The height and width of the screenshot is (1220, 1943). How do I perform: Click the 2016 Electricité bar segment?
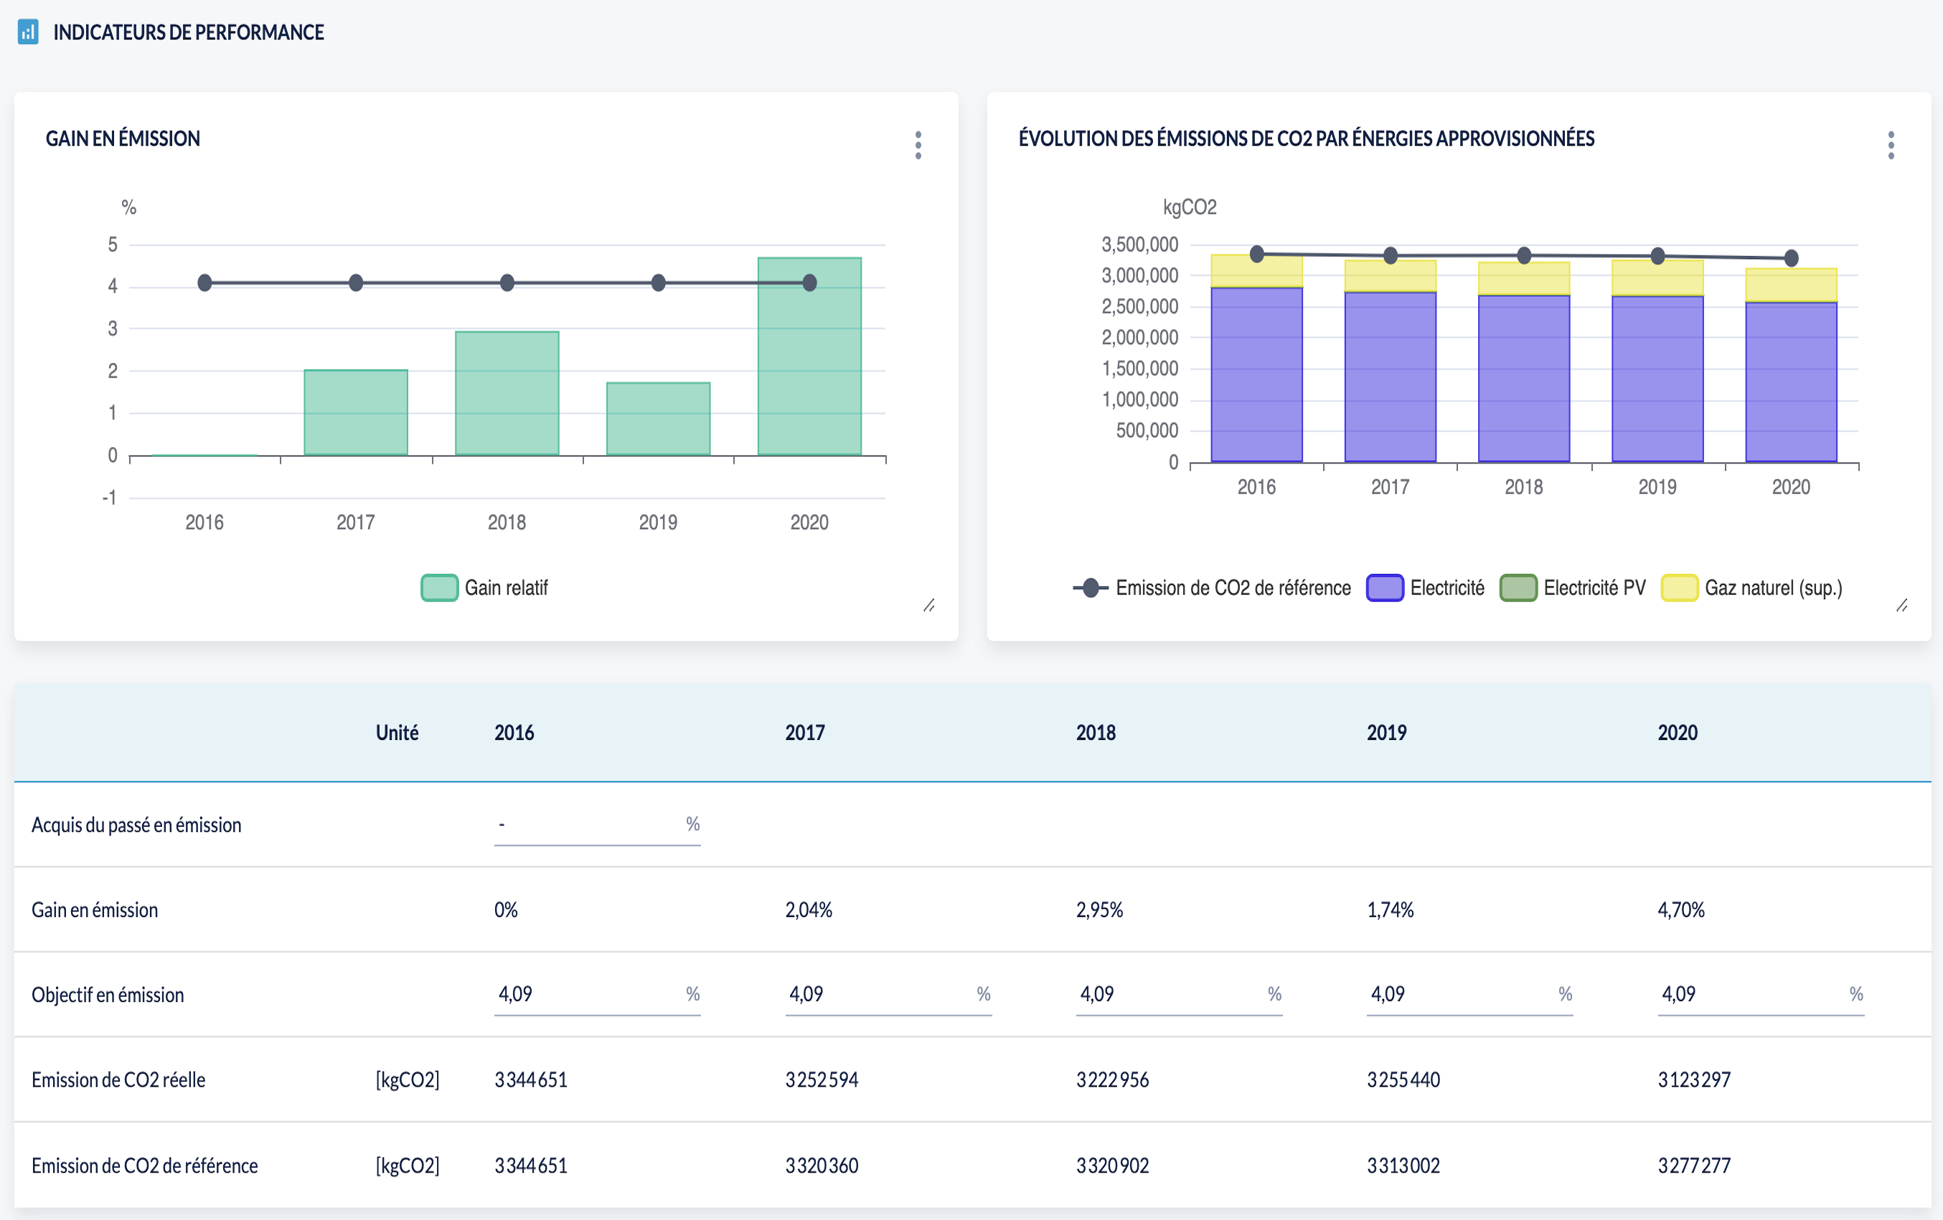(x=1256, y=375)
